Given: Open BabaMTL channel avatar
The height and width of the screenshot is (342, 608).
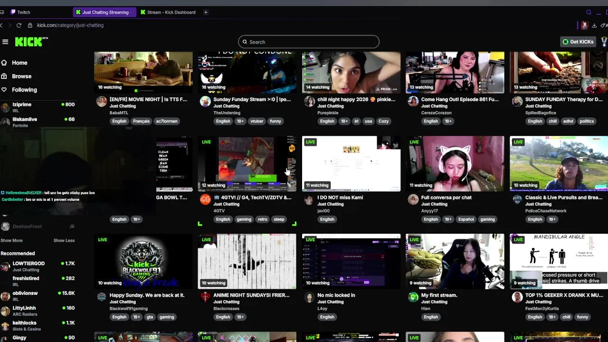Looking at the screenshot, I should [101, 101].
